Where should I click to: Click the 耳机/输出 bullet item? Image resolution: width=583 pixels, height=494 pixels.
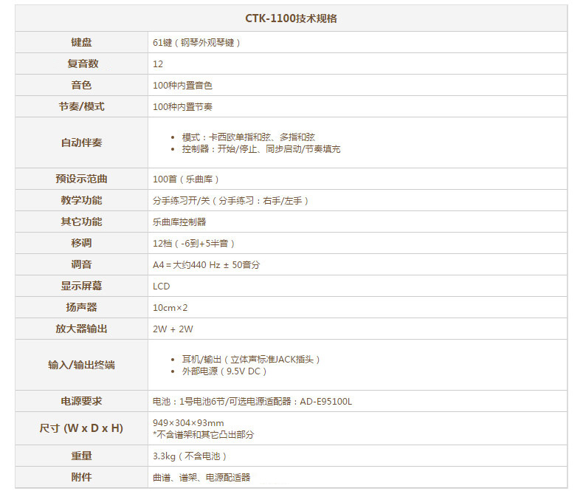[x=251, y=360]
